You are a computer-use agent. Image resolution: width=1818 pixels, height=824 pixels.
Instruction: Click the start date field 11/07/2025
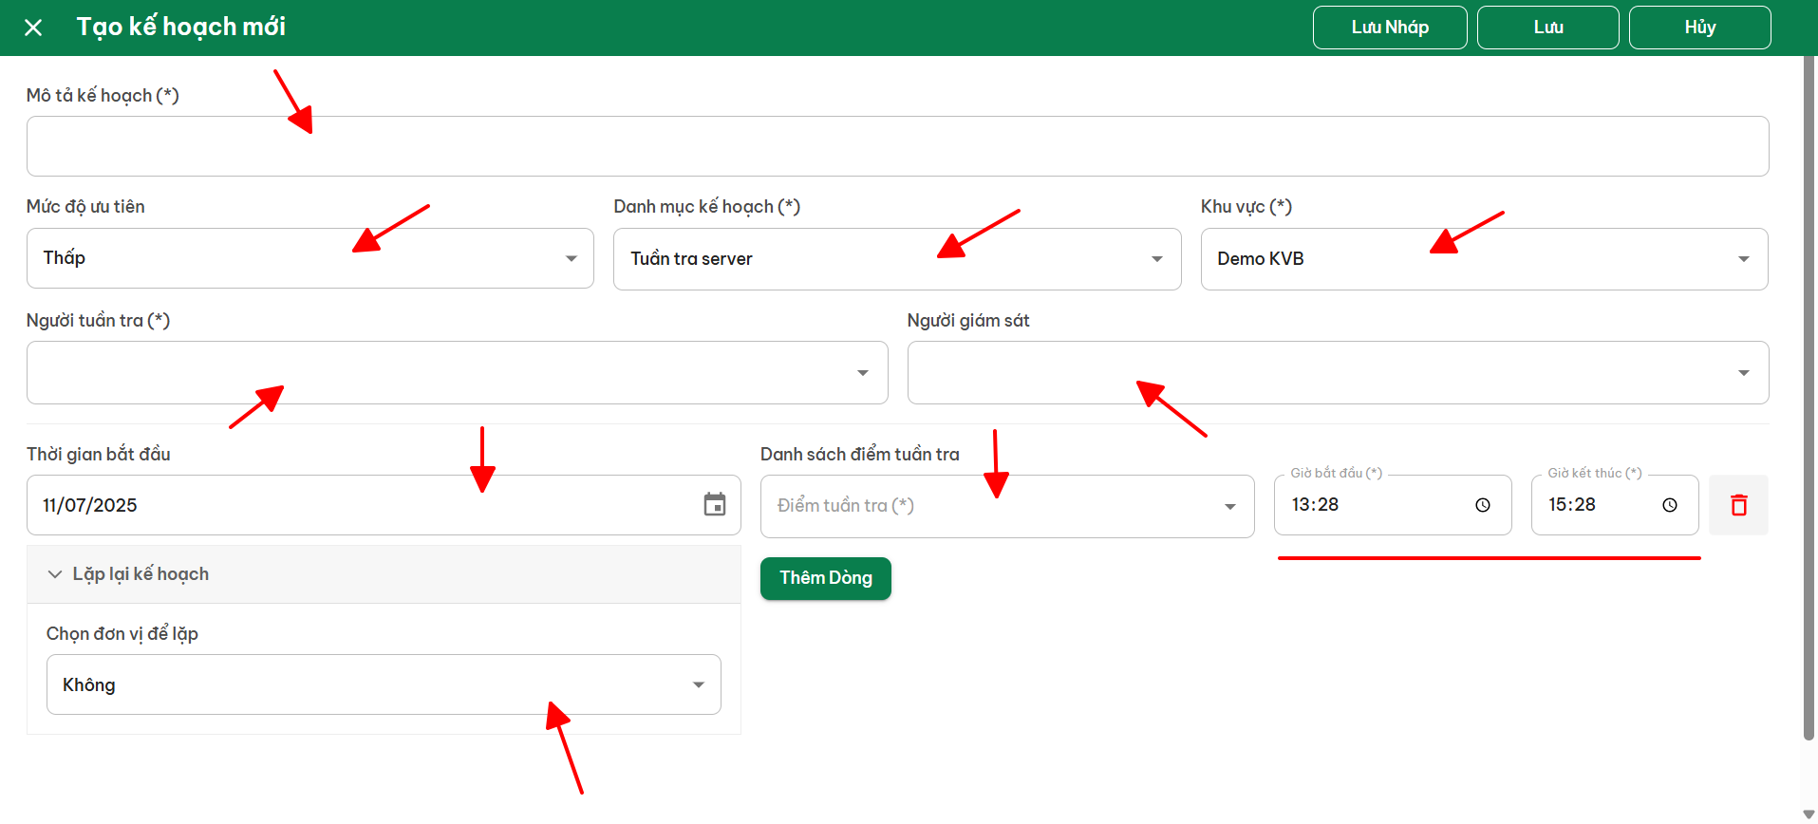point(384,505)
